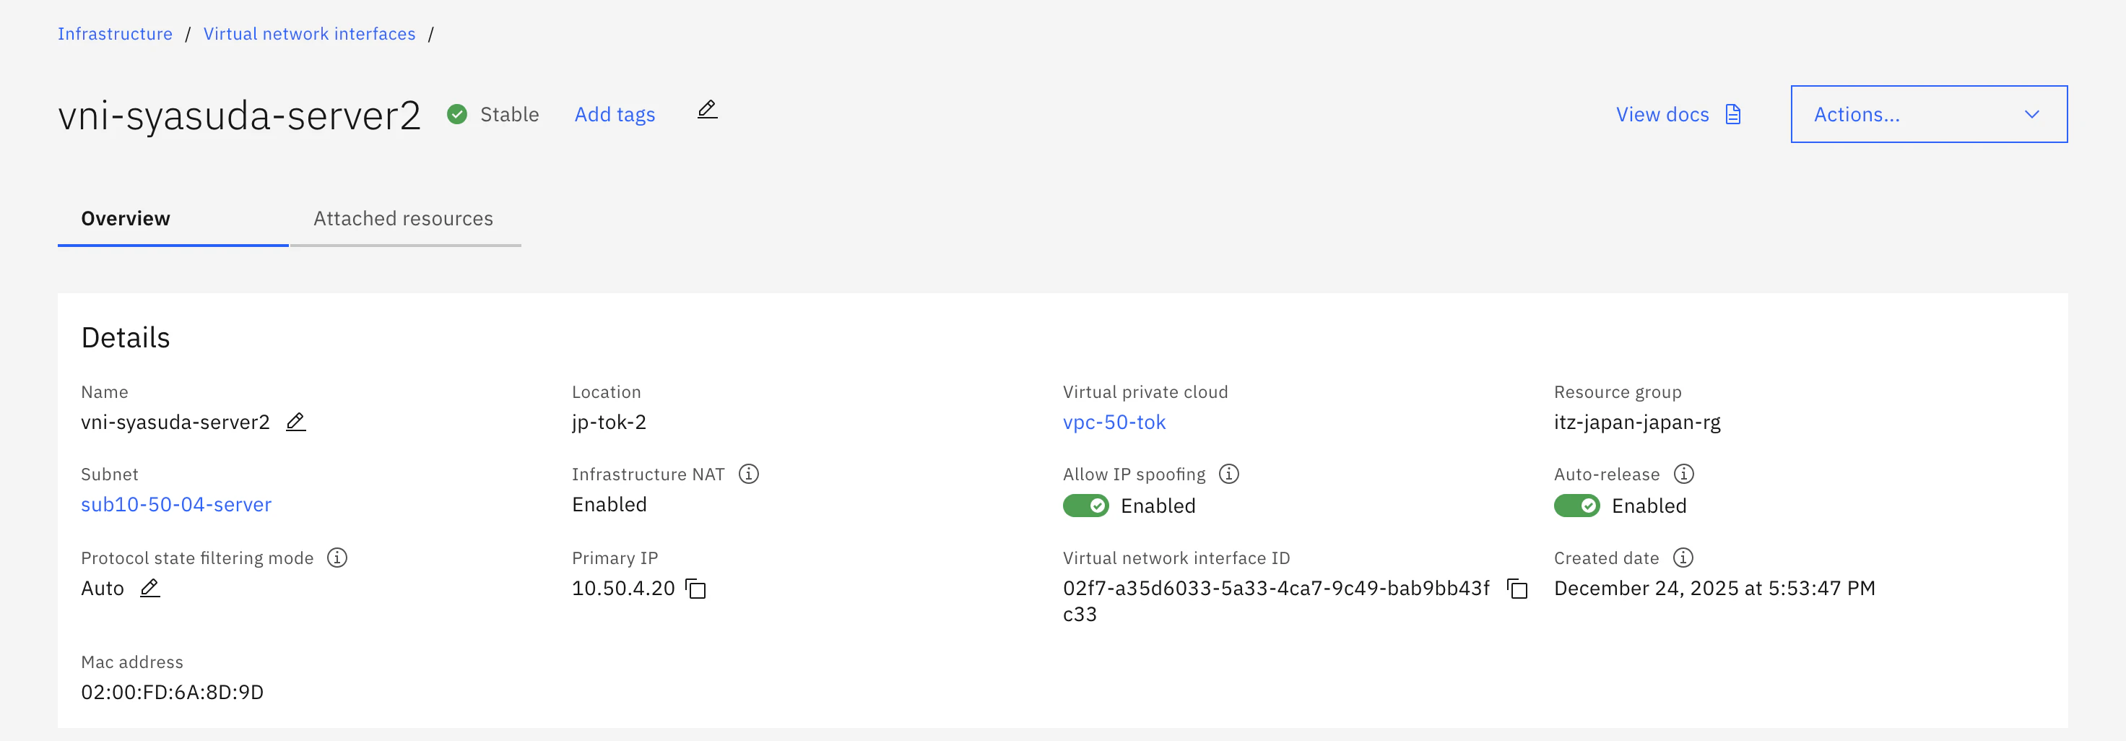Image resolution: width=2126 pixels, height=741 pixels.
Task: Expand Actions using the chevron arrow
Action: 2032,114
